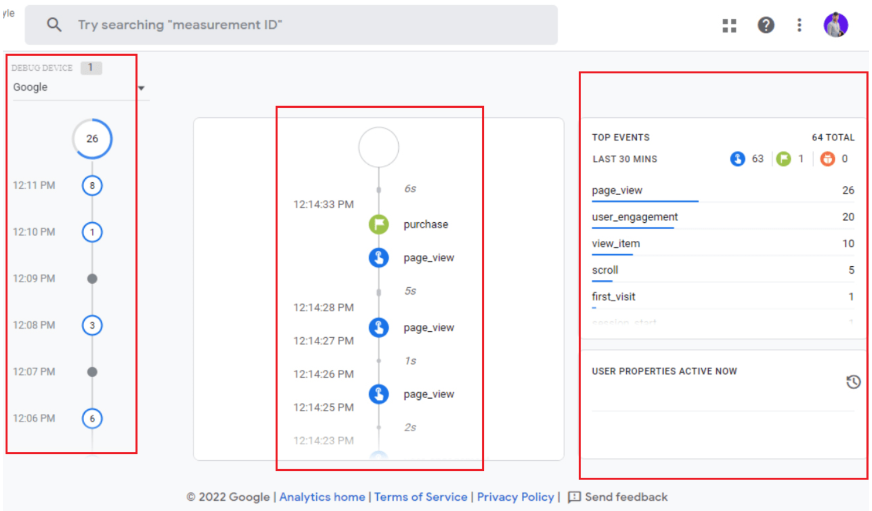Select the 12:11 PM timeline bubble
Image resolution: width=872 pixels, height=511 pixels.
(92, 186)
